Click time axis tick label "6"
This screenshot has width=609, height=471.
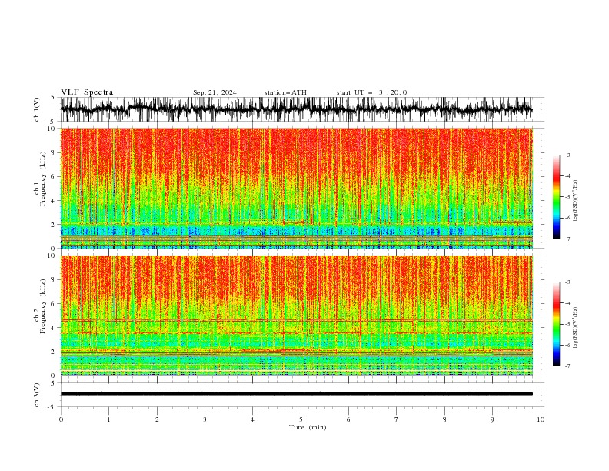348,419
